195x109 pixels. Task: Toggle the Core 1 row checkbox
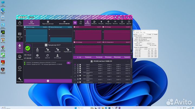pos(75,67)
